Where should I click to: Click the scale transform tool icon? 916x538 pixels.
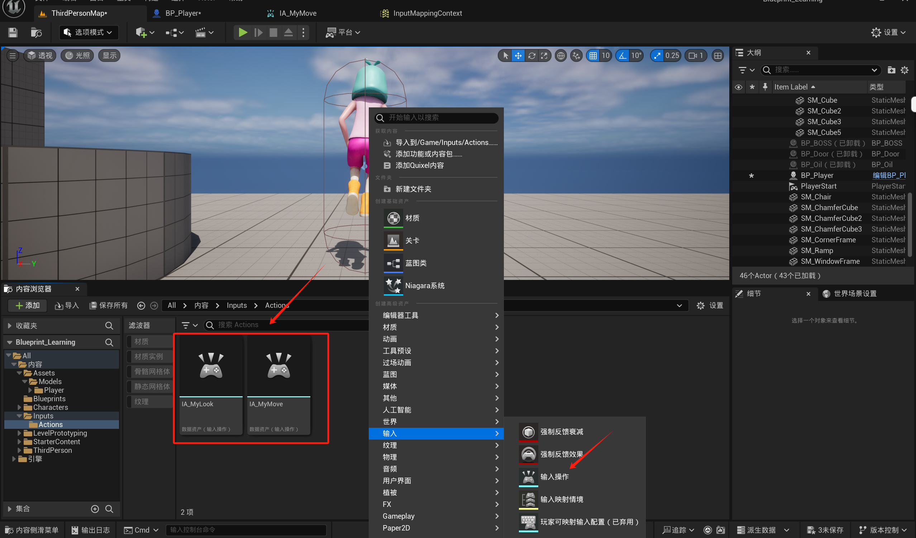pyautogui.click(x=544, y=55)
